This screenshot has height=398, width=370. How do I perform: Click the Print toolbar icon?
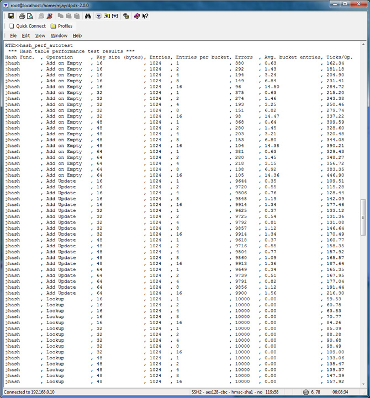(x=22, y=16)
